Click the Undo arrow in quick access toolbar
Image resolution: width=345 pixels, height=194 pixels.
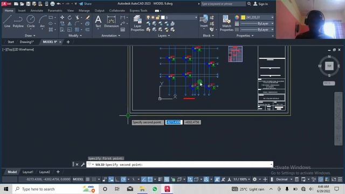point(59,4)
